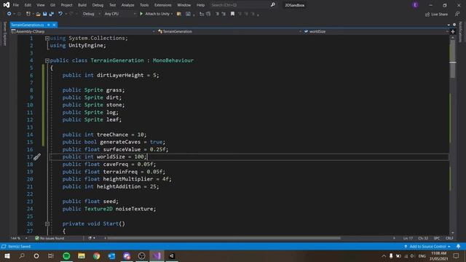Open the Windows Start menu
This screenshot has height=262, width=466.
tap(7, 255)
